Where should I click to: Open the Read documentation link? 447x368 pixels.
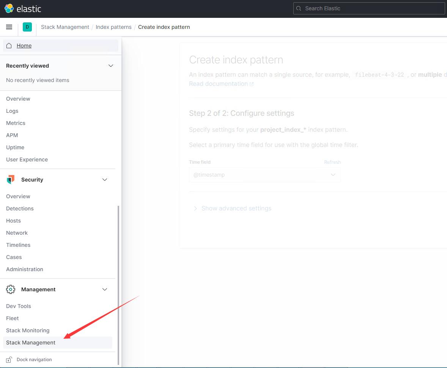[218, 84]
